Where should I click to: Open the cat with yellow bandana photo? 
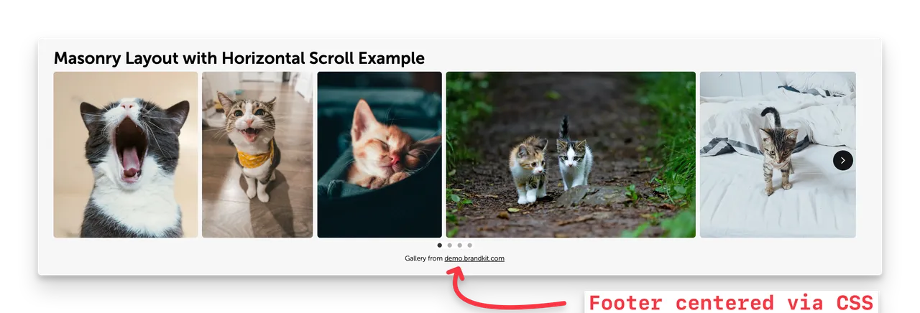click(257, 154)
